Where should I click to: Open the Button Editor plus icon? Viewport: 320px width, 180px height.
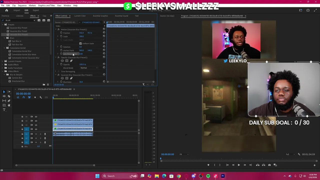tap(314, 165)
